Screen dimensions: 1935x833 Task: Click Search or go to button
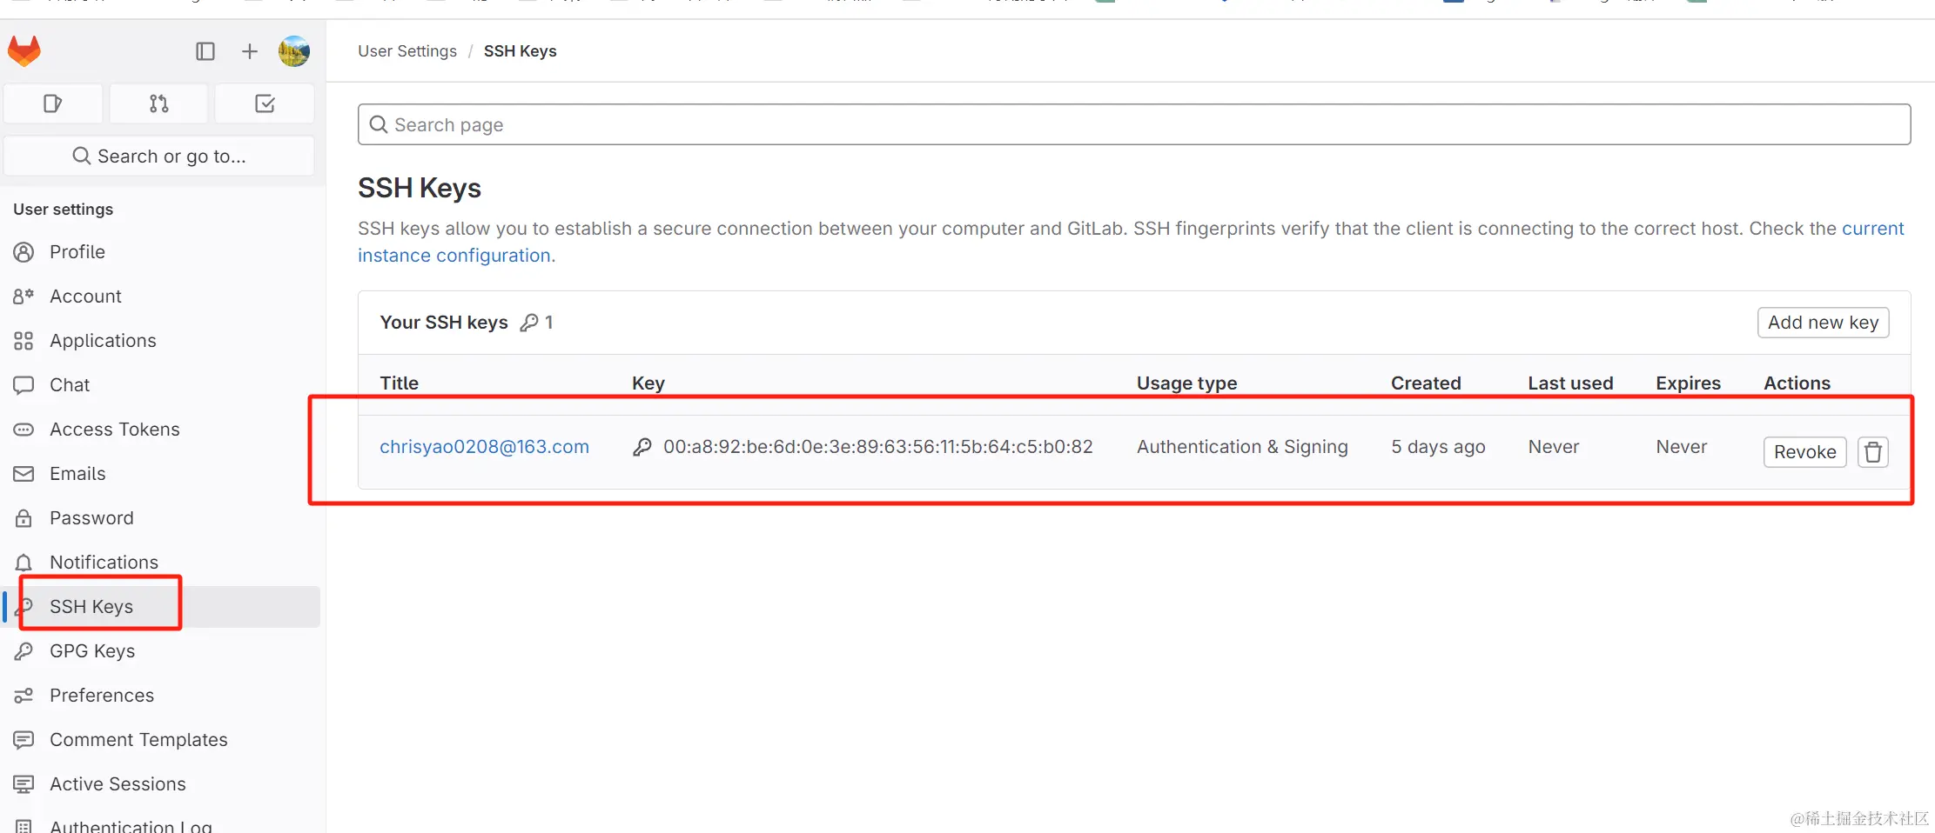[159, 156]
